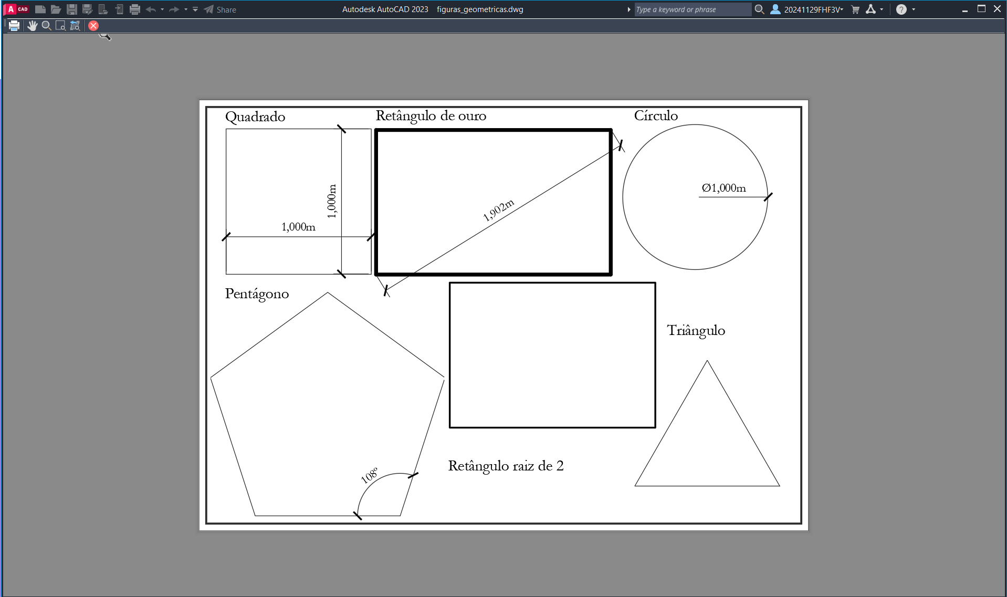Expand the Help dropdown arrow
The height and width of the screenshot is (597, 1007).
(914, 9)
